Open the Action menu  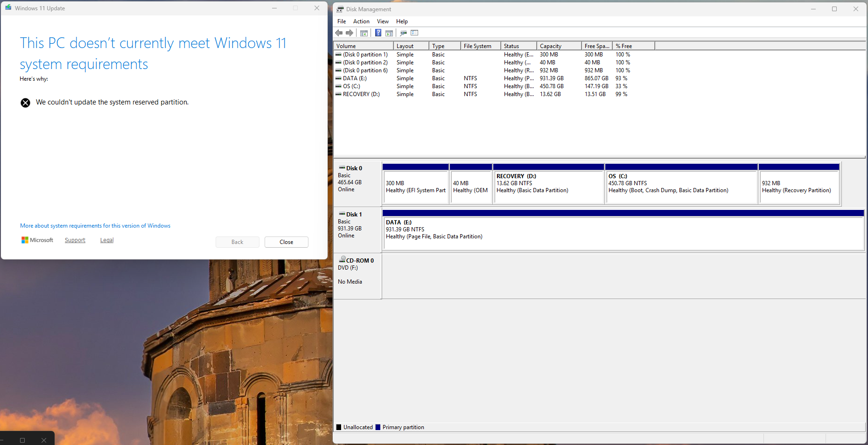(361, 21)
